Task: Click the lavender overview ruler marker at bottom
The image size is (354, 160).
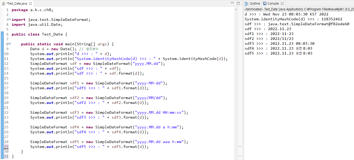Action: [x=240, y=156]
